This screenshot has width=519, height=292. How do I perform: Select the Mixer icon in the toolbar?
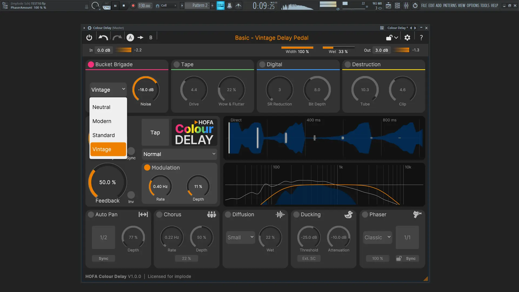click(406, 5)
